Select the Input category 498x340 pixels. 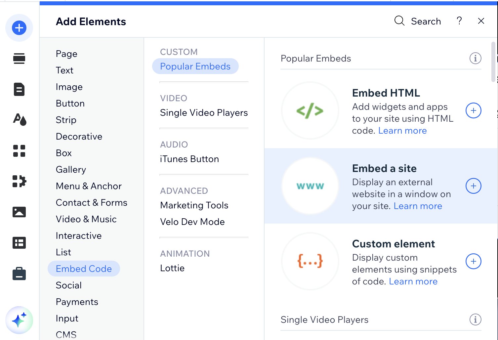click(67, 319)
